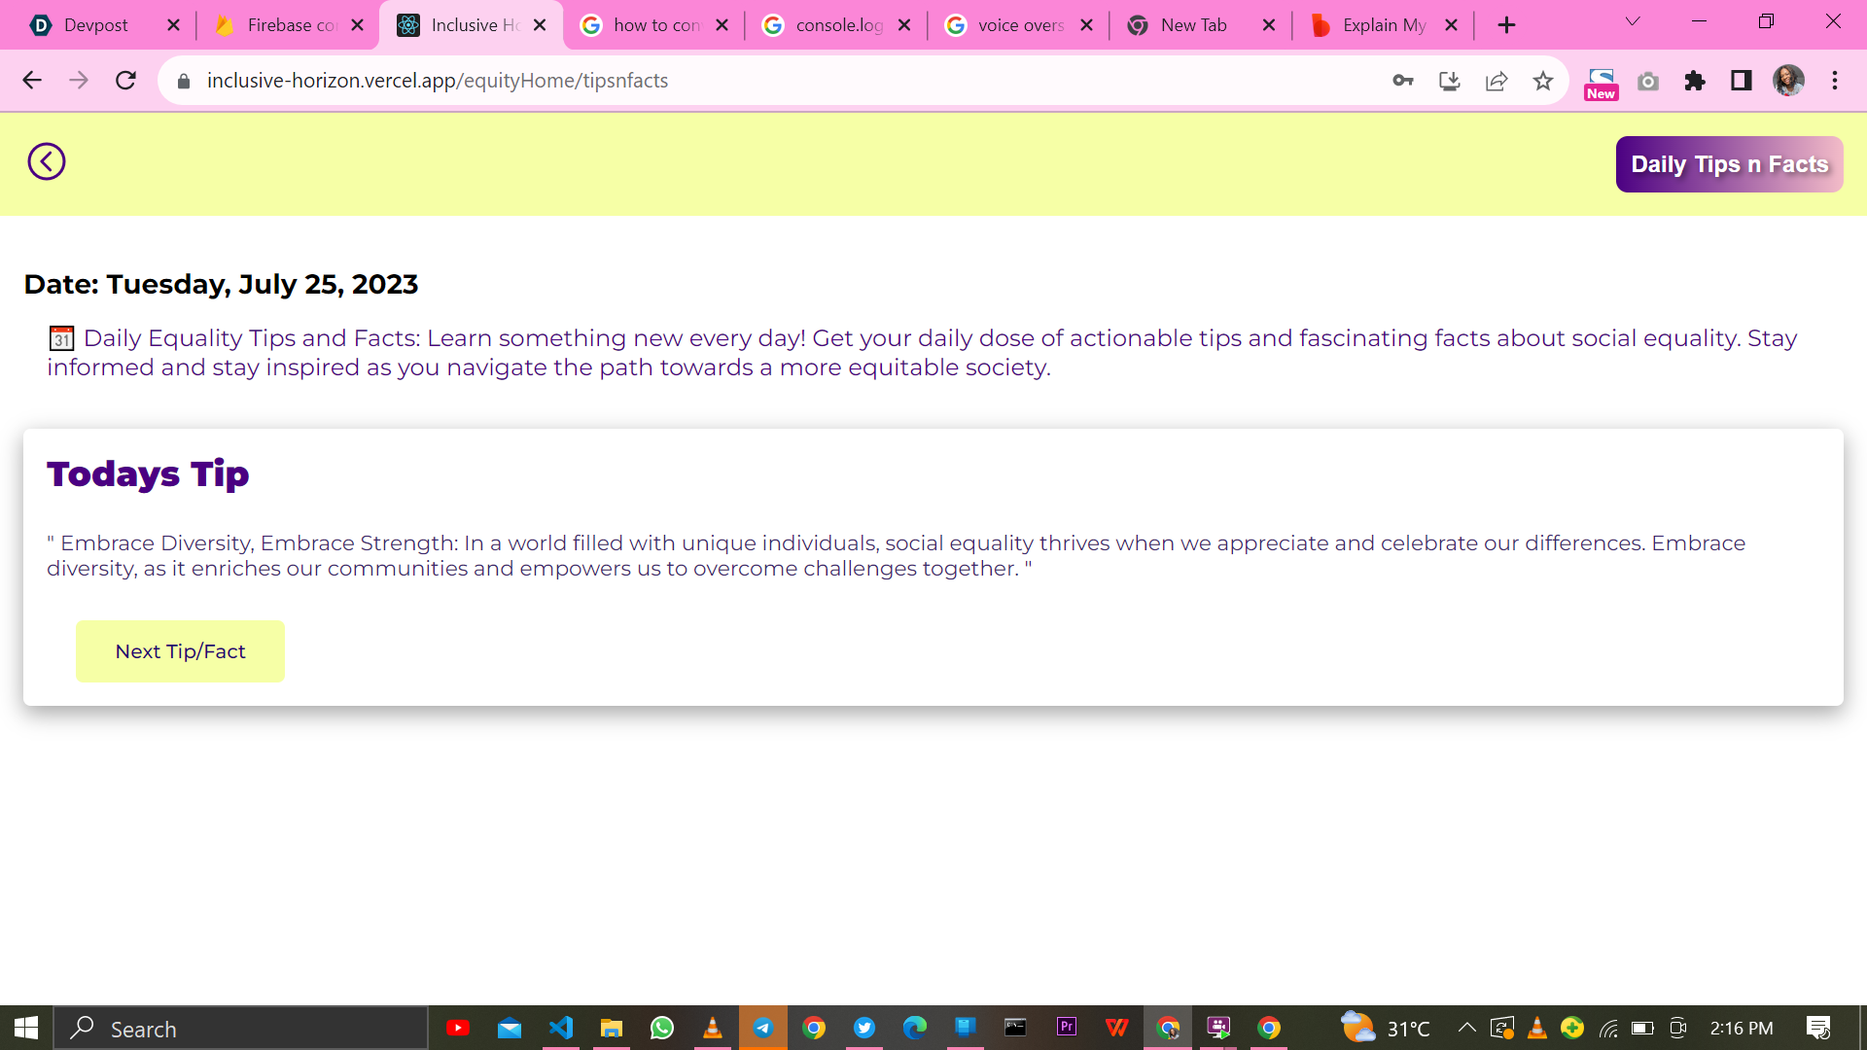Switch to the Devpost tab
This screenshot has height=1050, width=1867.
pyautogui.click(x=95, y=25)
